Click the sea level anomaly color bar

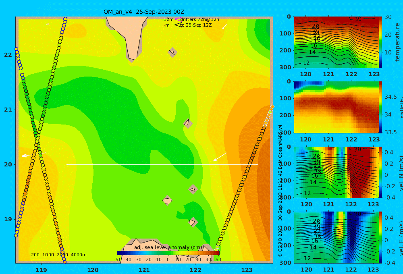click(168, 253)
